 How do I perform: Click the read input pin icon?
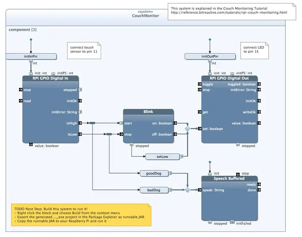click(21, 101)
